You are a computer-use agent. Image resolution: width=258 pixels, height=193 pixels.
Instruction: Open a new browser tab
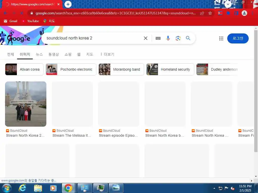pyautogui.click(x=68, y=4)
